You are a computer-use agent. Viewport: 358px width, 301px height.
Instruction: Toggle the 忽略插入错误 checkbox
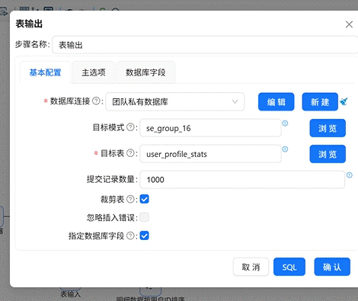click(x=144, y=217)
